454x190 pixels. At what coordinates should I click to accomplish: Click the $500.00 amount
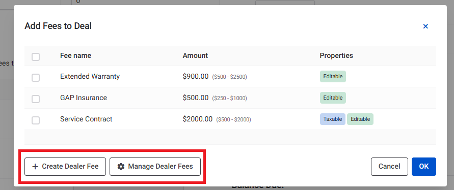(x=196, y=98)
